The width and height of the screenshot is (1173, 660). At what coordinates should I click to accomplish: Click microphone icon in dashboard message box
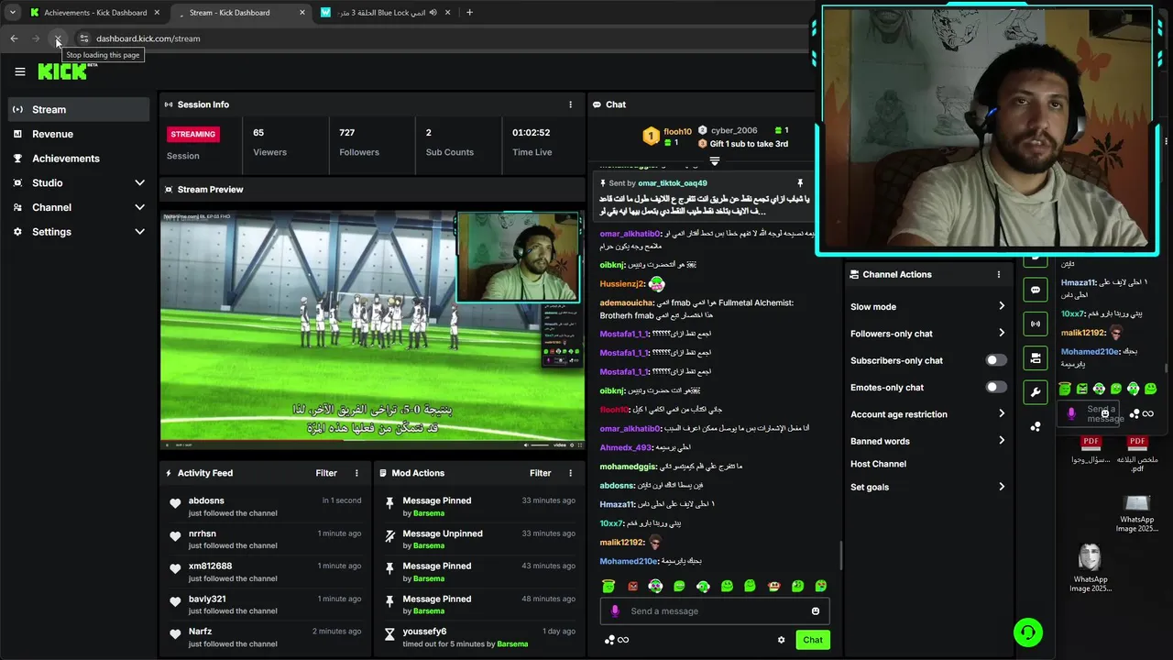615,611
